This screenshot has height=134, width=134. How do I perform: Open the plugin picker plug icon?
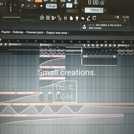click(x=77, y=18)
